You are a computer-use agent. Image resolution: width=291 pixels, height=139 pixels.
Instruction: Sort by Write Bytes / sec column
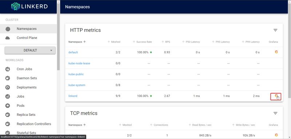[243, 125]
